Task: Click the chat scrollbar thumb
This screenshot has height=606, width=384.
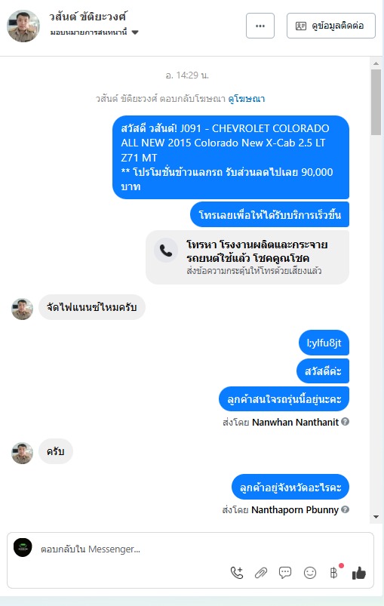Action: [x=376, y=102]
